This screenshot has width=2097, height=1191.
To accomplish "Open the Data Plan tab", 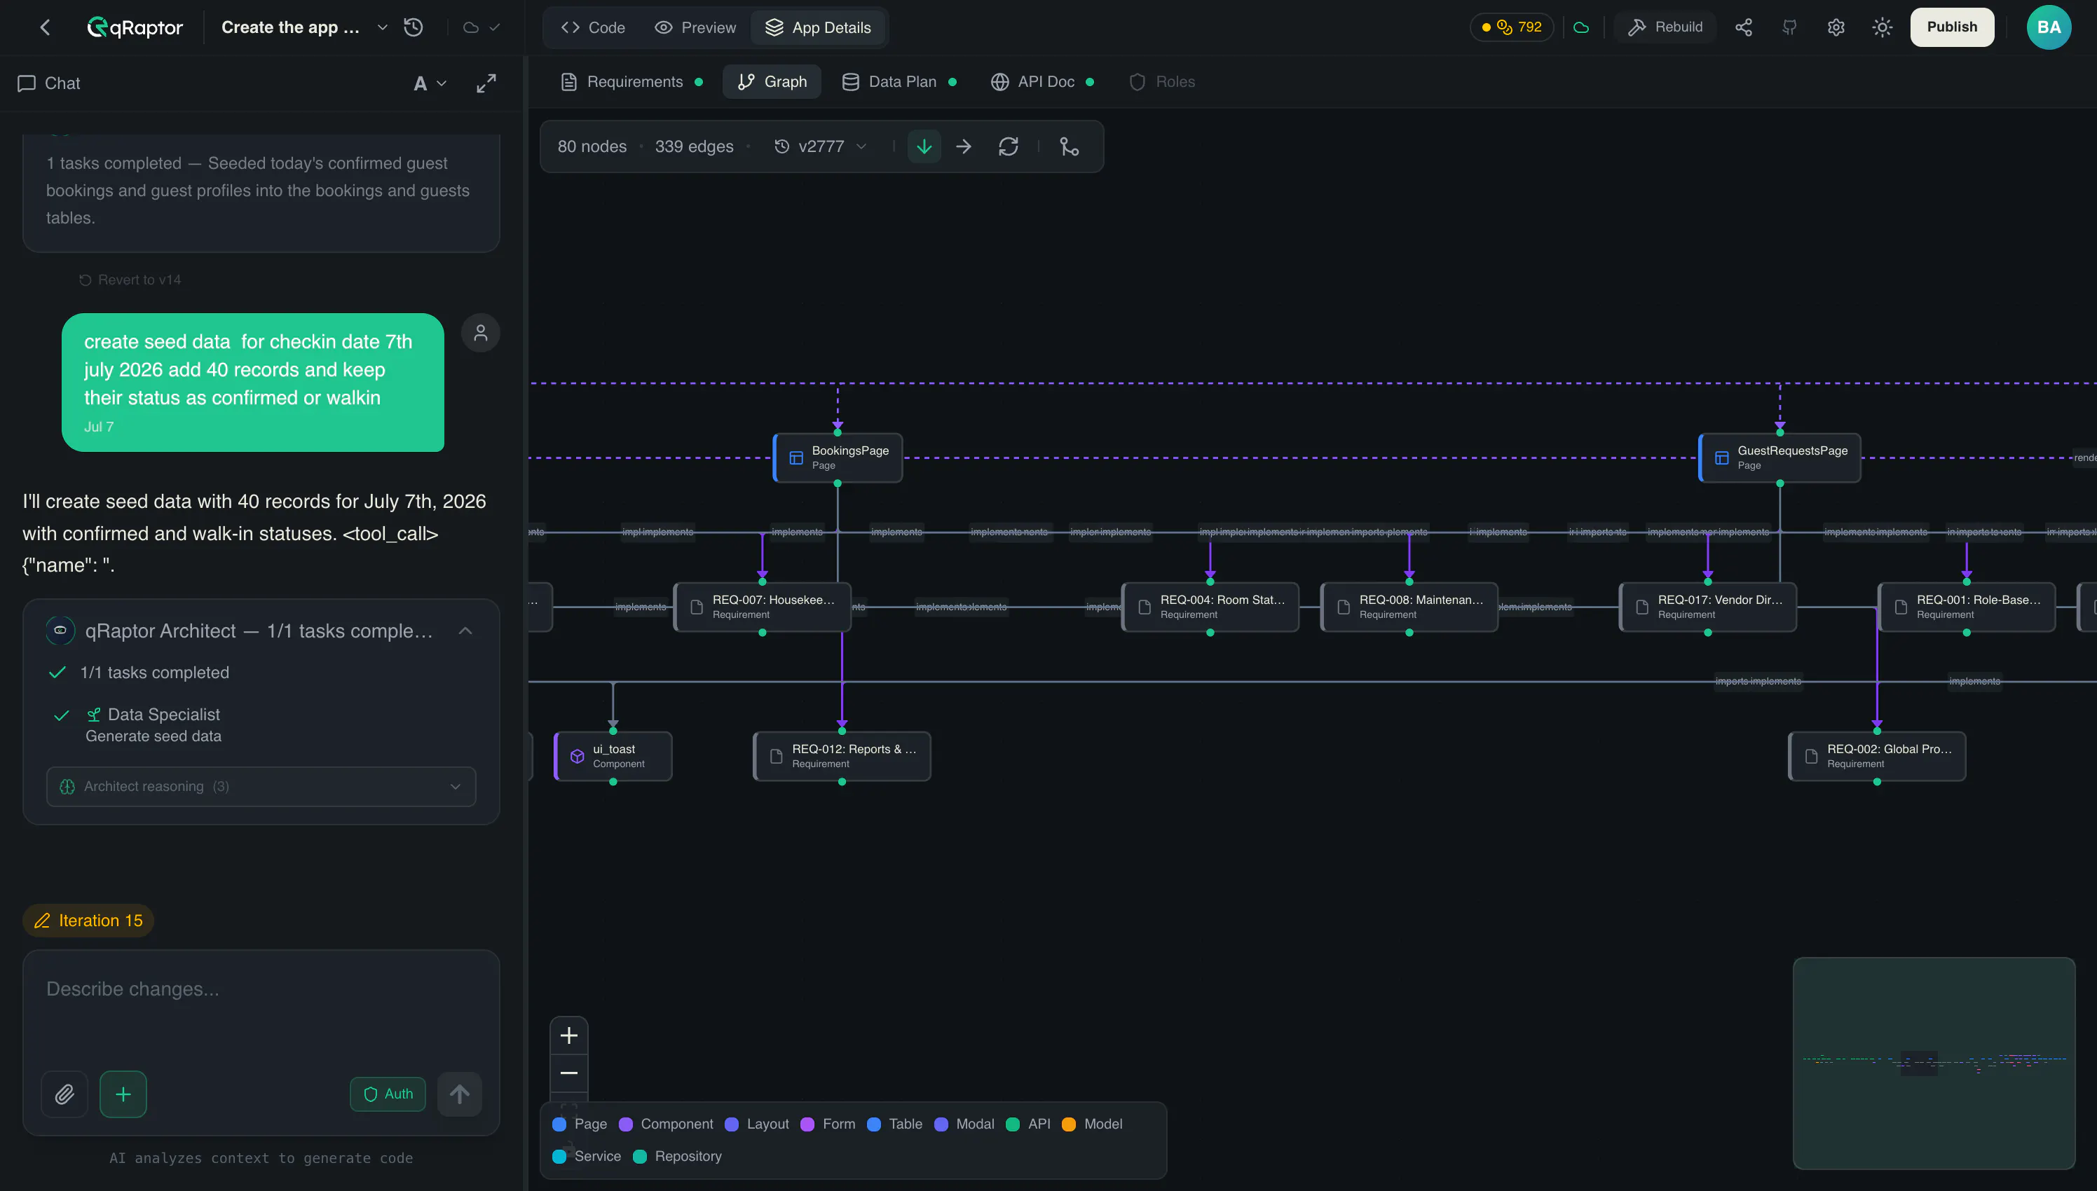I will point(899,82).
